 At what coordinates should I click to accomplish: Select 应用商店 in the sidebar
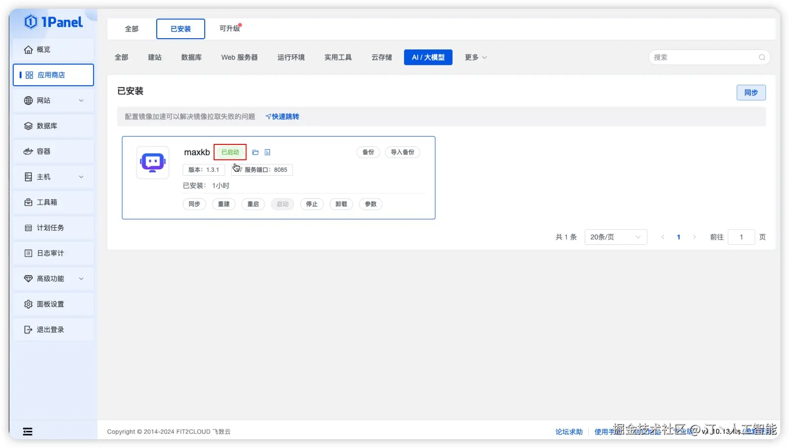coord(53,75)
